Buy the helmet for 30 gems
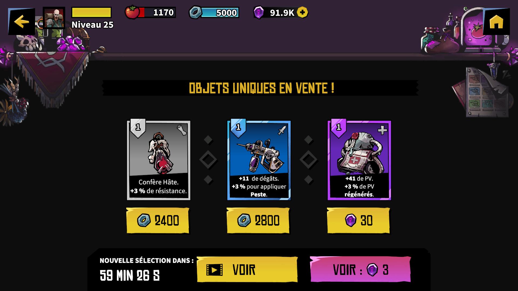The width and height of the screenshot is (518, 291). [359, 220]
